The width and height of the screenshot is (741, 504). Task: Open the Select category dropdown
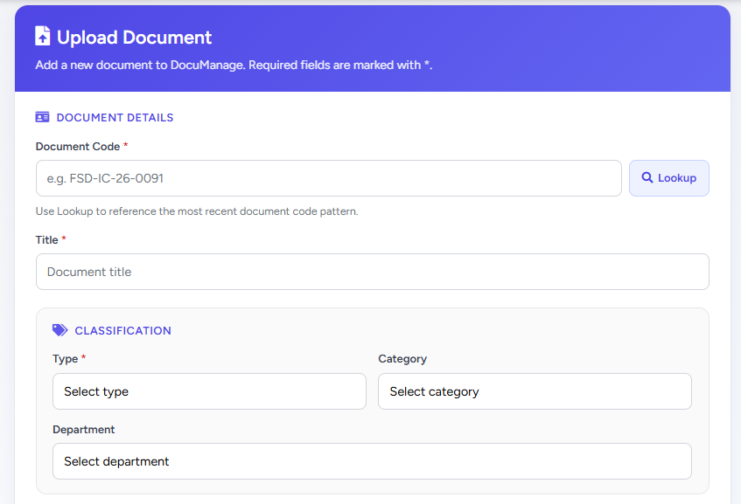pyautogui.click(x=535, y=391)
